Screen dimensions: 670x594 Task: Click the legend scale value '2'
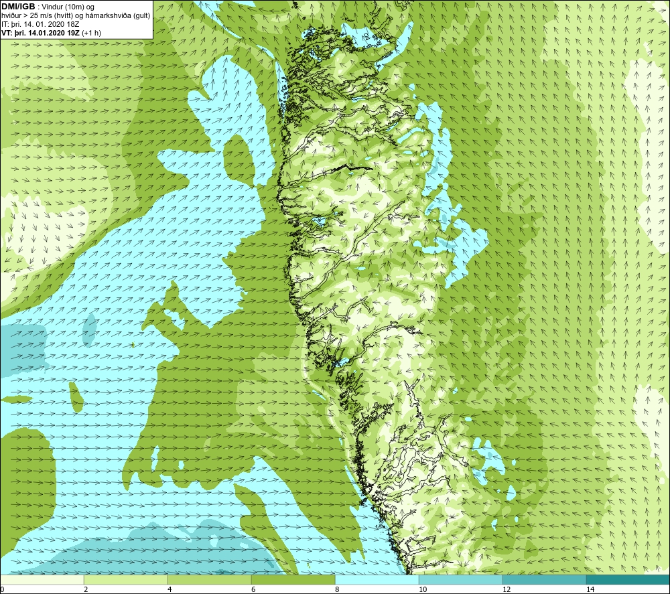coord(86,589)
